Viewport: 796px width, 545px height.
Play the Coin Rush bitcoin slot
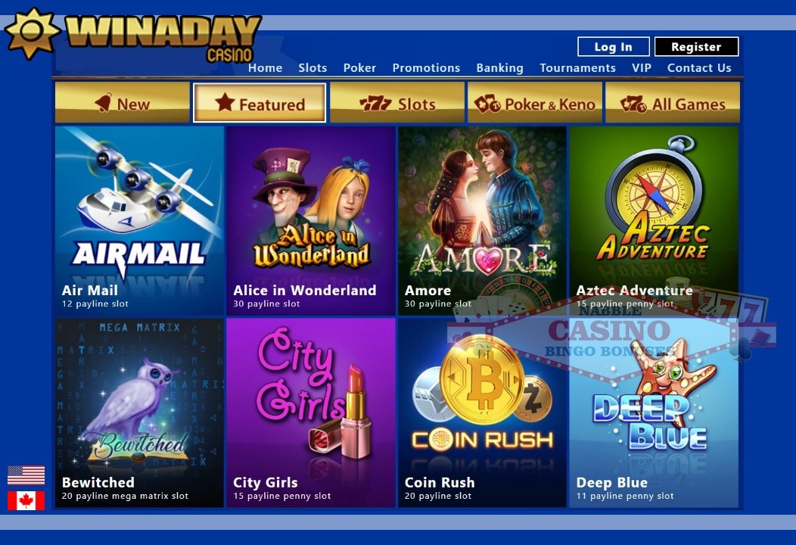pos(482,413)
